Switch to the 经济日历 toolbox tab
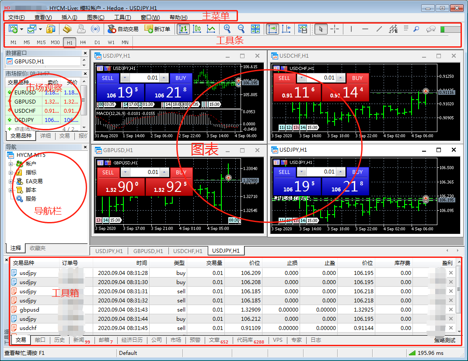Viewport: 468px width, 361px height. point(132,340)
